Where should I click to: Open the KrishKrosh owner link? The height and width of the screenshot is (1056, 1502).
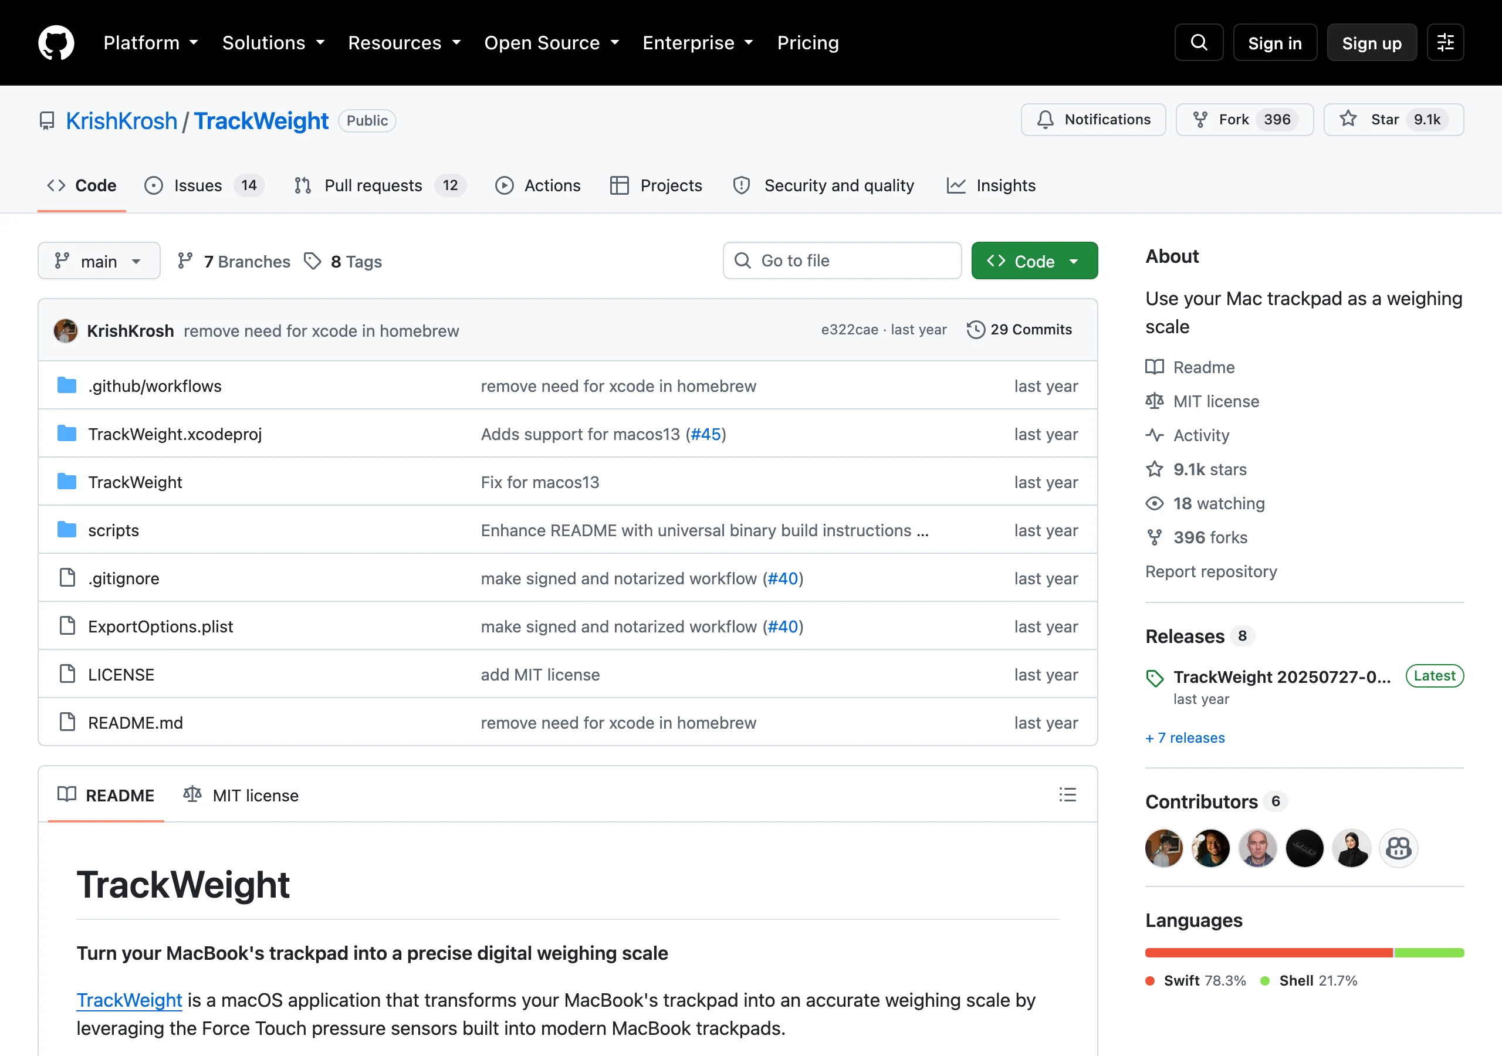point(121,121)
